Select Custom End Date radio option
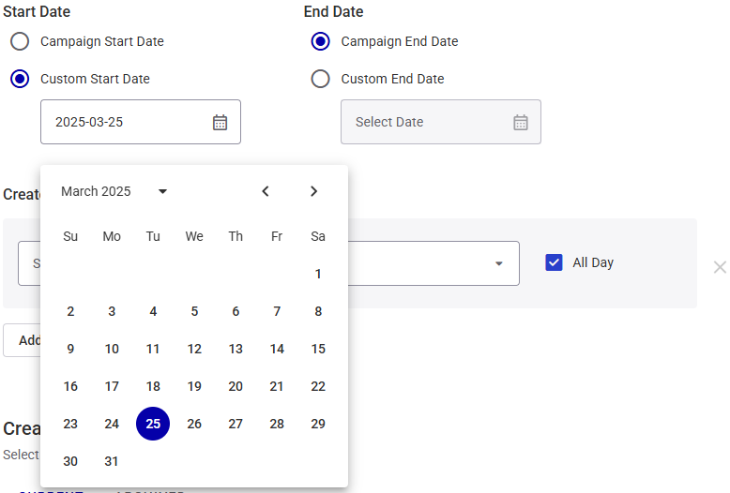Screen dimensions: 730x493 [320, 79]
